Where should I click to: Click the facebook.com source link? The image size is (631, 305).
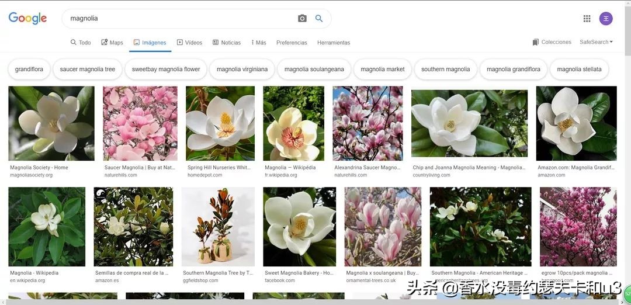[280, 280]
